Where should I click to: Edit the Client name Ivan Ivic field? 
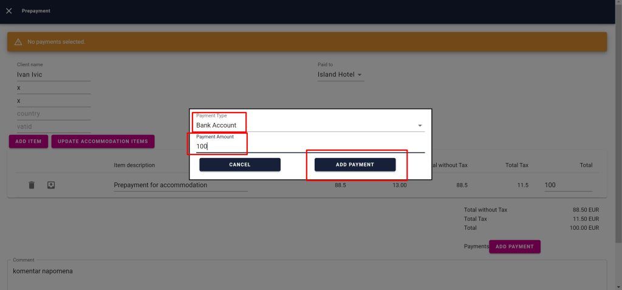click(x=53, y=75)
